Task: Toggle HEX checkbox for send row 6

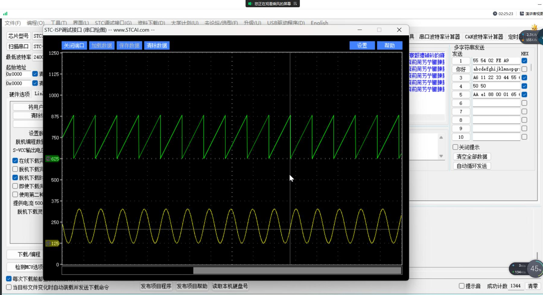Action: tap(524, 103)
